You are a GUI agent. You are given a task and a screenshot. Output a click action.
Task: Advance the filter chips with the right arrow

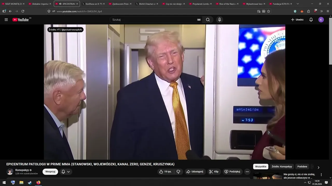point(319,167)
